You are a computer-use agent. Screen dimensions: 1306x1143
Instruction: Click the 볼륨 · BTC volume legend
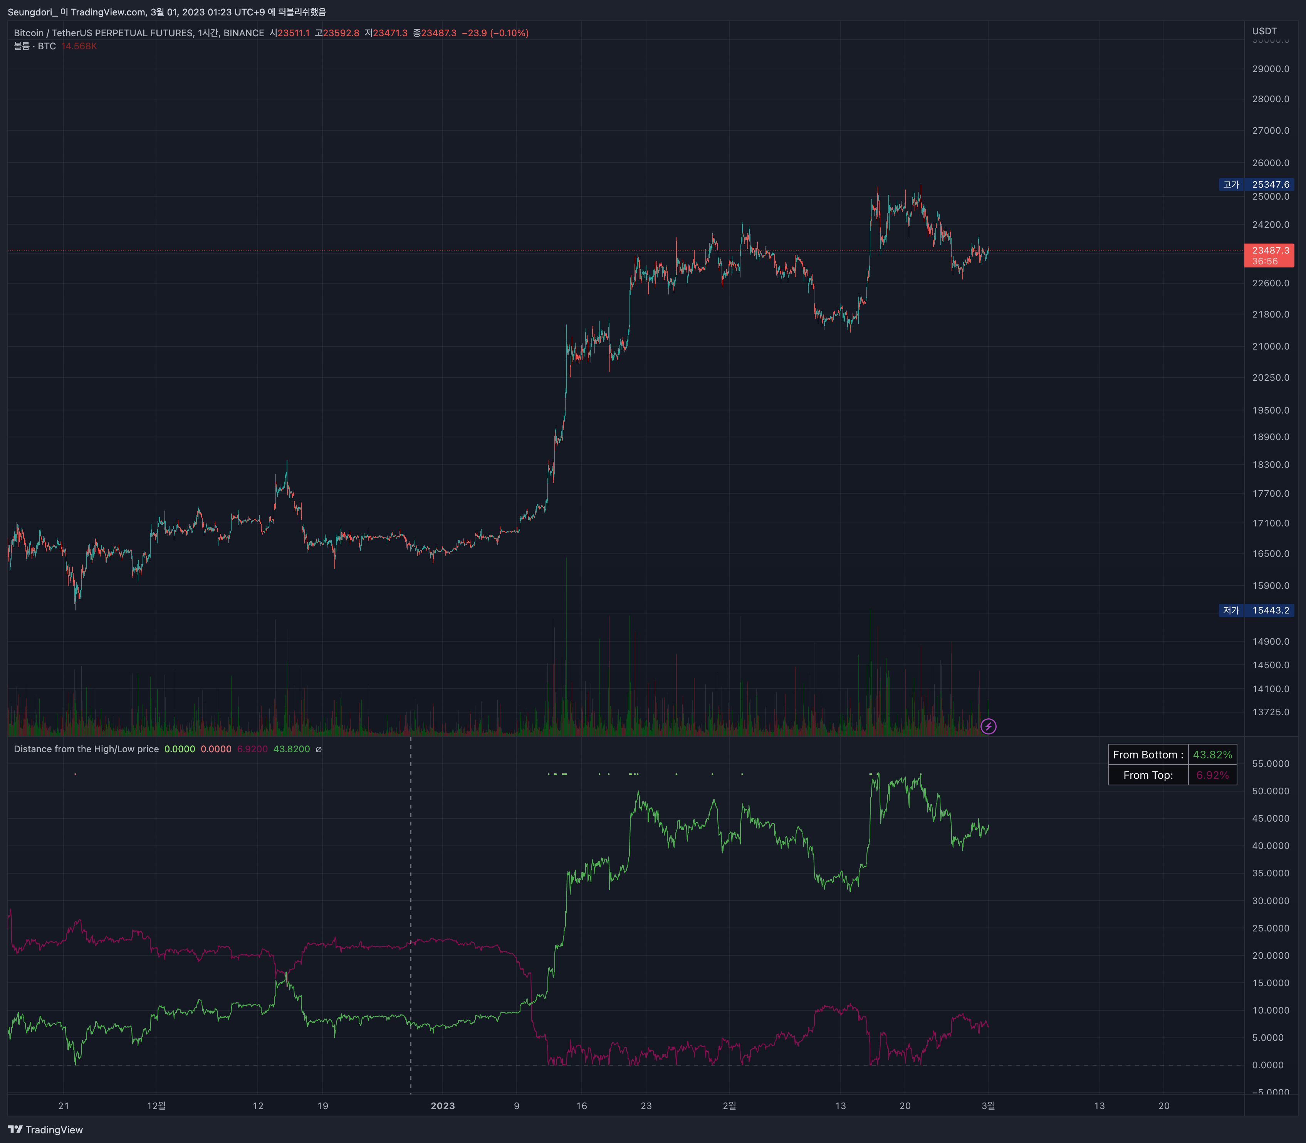click(x=35, y=47)
